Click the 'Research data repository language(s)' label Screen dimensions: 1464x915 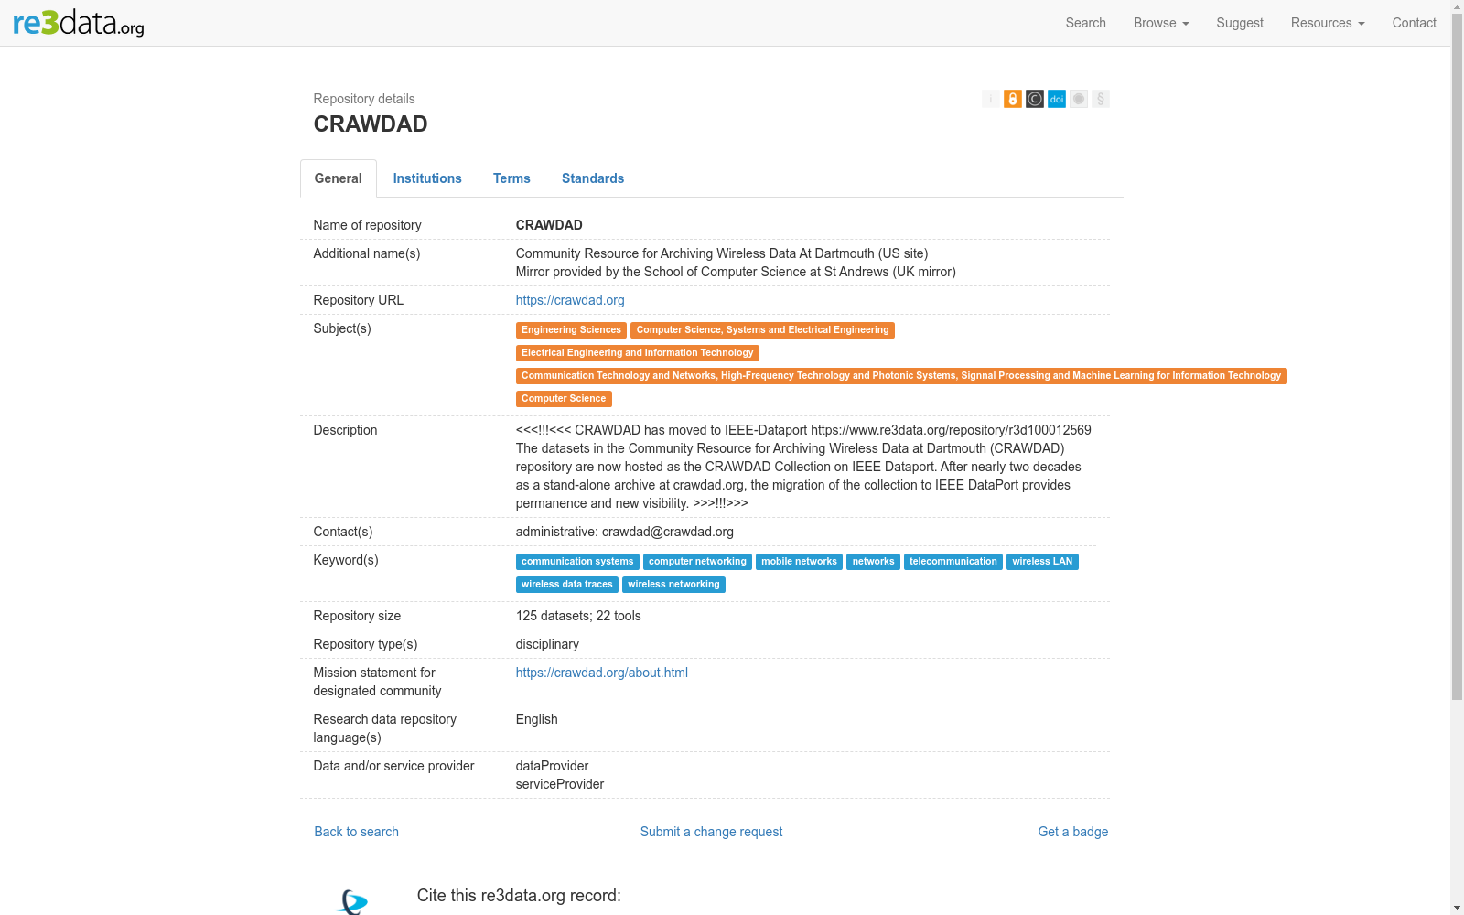pos(385,728)
